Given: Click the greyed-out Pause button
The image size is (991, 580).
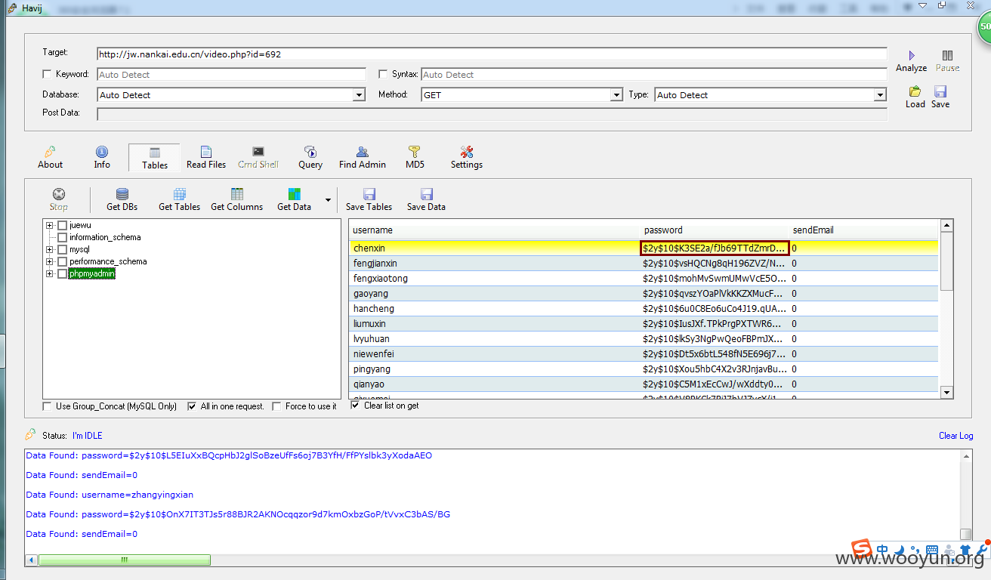Looking at the screenshot, I should pos(947,61).
